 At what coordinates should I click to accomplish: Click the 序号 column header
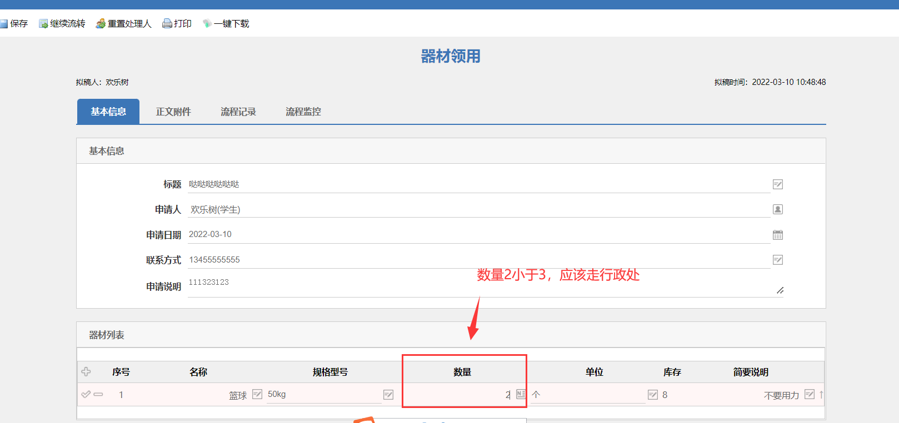121,372
